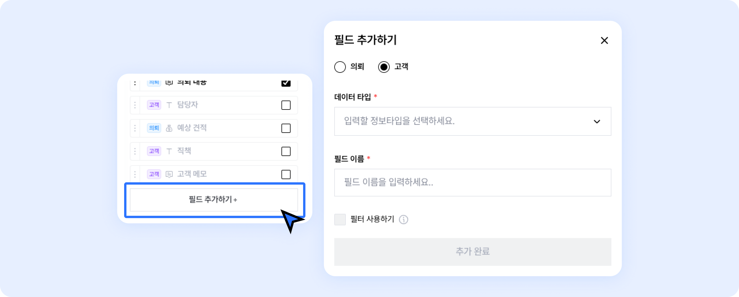The image size is (739, 297).
Task: Select the 의뢰 radio button
Action: pos(340,67)
